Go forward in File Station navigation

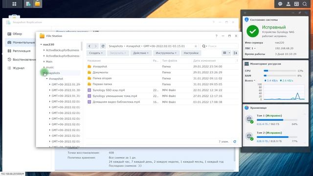pos(96,46)
